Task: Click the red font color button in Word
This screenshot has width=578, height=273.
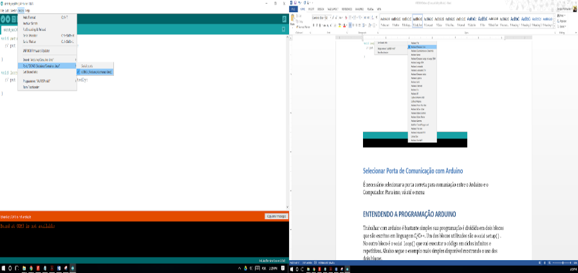Action: click(x=344, y=25)
